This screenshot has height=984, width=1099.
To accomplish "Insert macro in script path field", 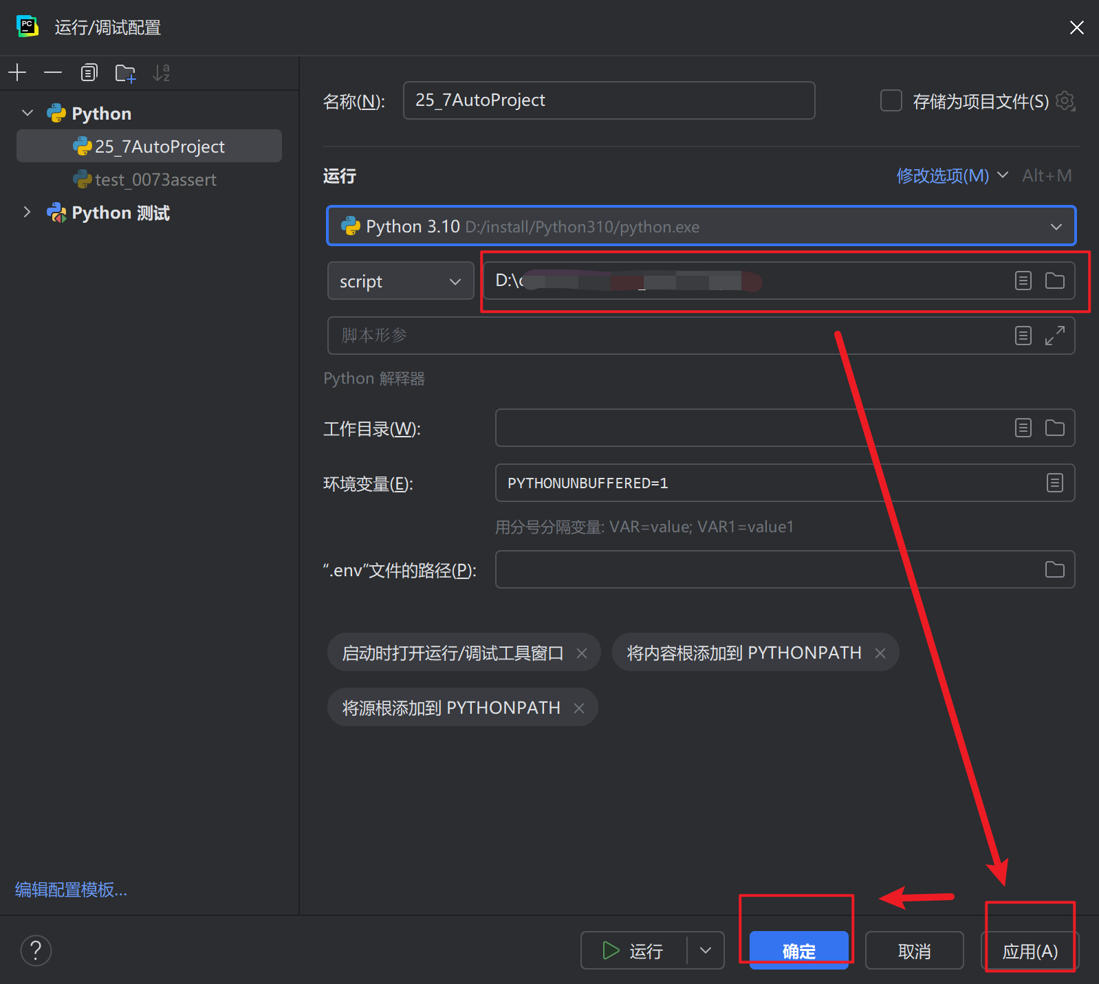I will [1023, 281].
